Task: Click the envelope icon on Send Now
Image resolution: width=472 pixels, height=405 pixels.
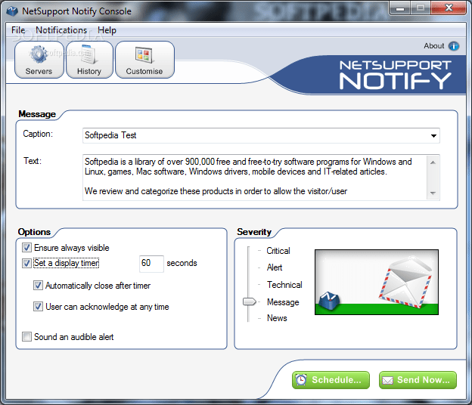Action: coord(387,381)
